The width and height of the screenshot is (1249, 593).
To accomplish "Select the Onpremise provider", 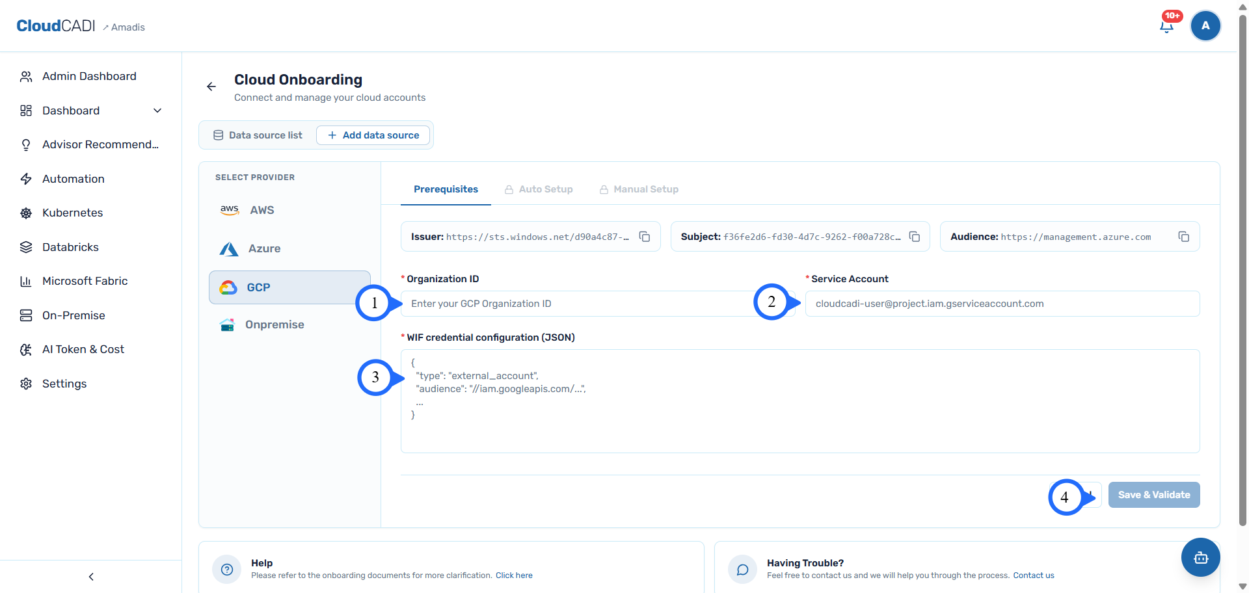I will point(289,324).
